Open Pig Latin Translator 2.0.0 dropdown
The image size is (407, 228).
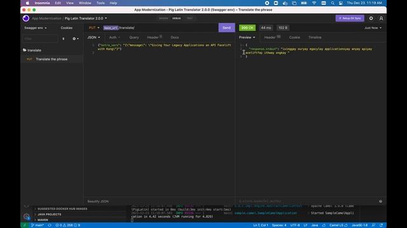click(86, 18)
